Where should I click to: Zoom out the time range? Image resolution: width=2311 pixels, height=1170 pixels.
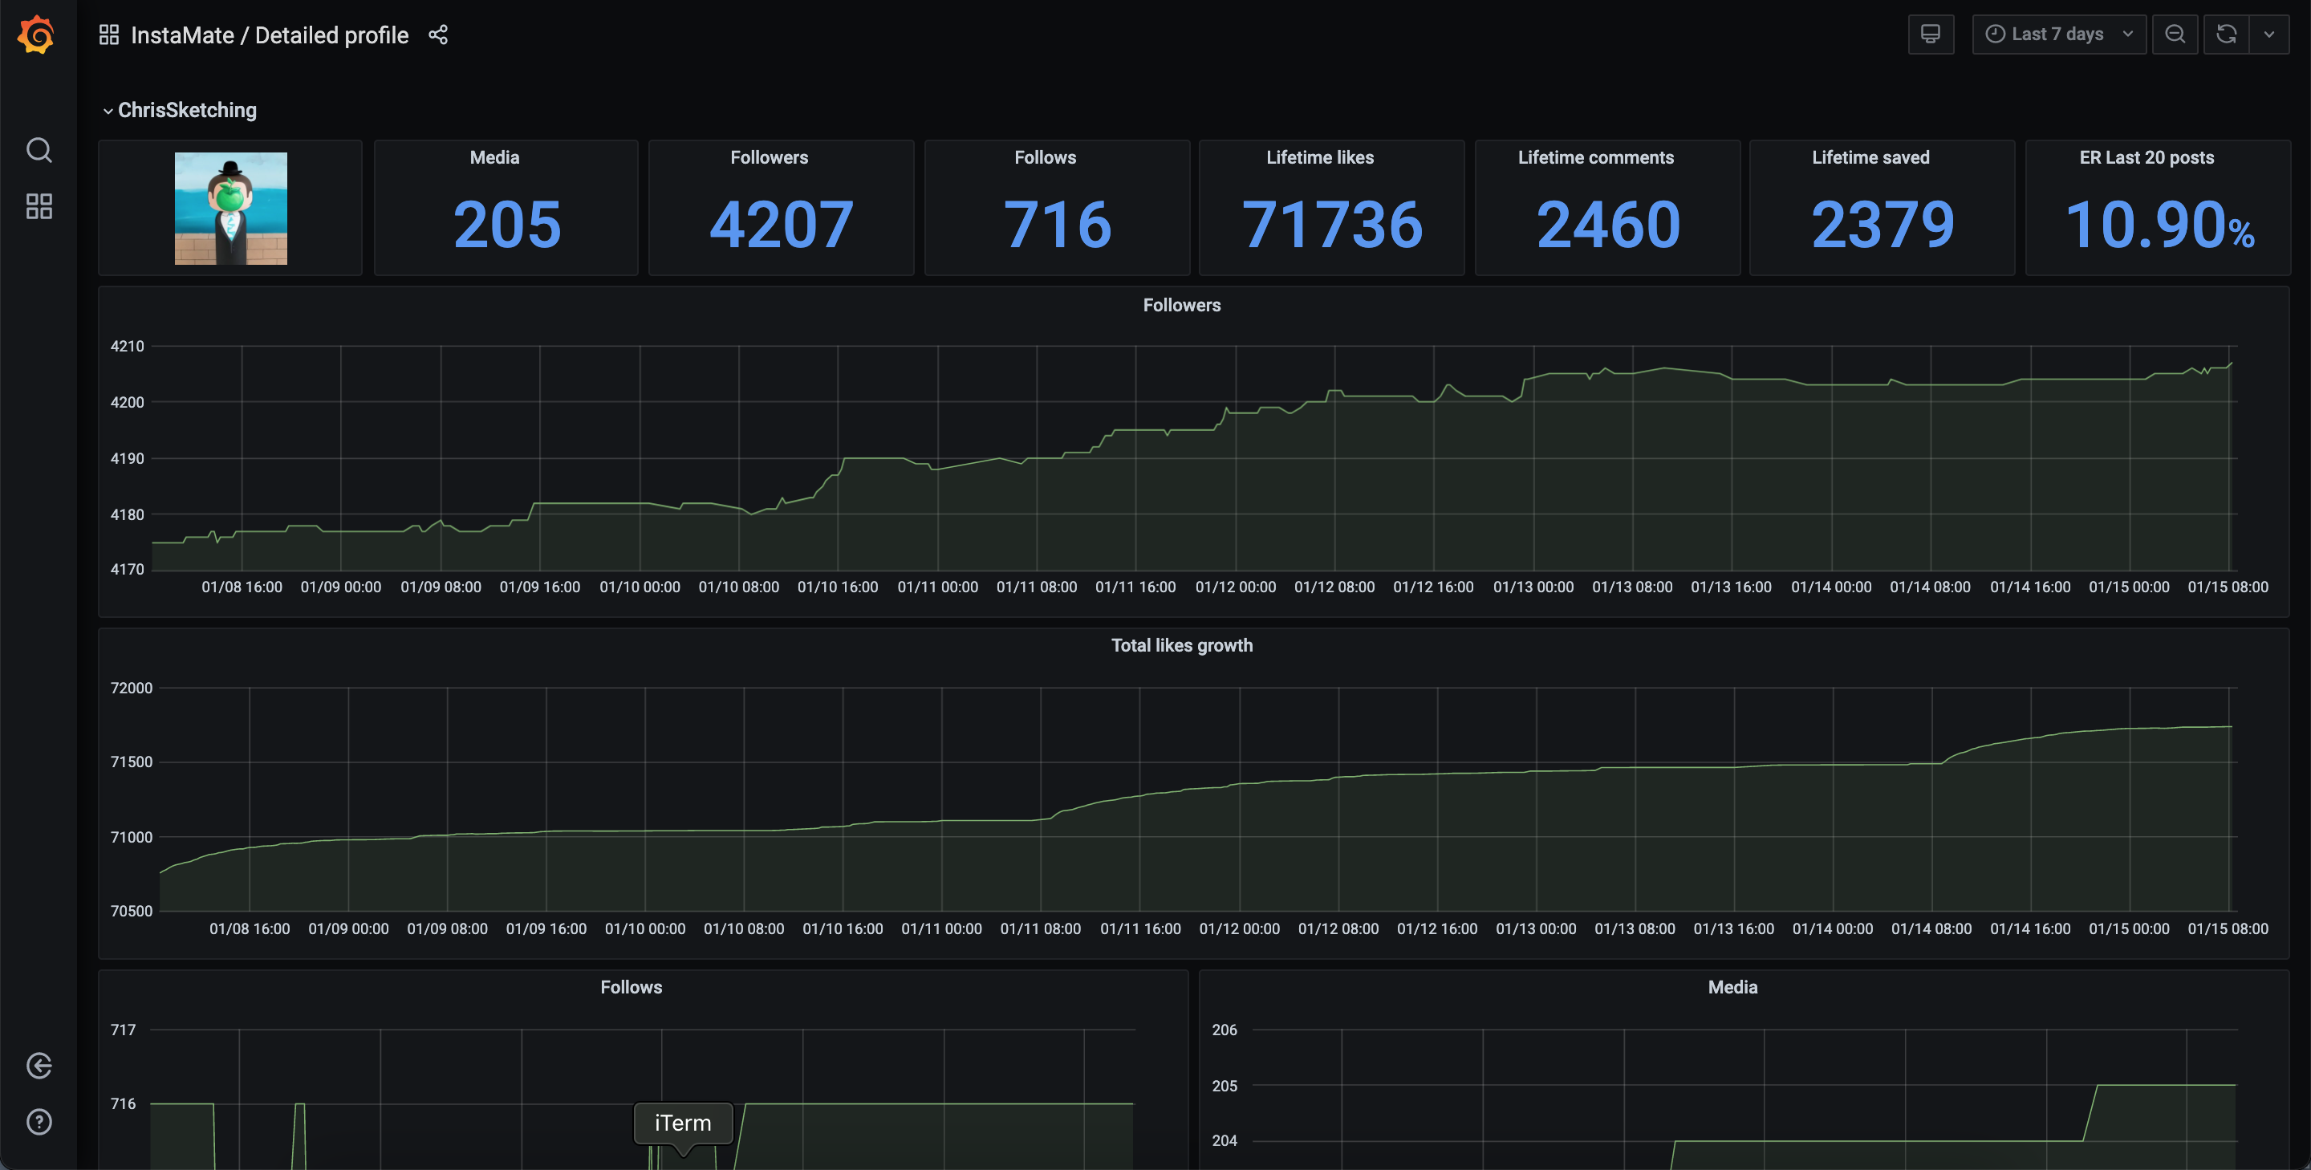click(x=2175, y=34)
